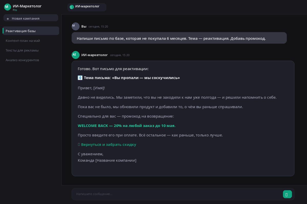Click the send message button
307x204 pixels.
287,194
